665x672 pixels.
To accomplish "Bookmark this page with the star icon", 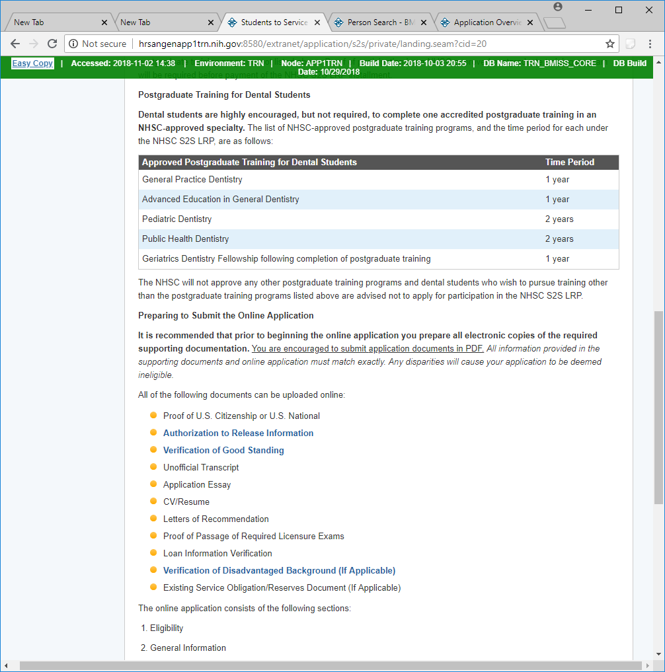I will pos(609,44).
